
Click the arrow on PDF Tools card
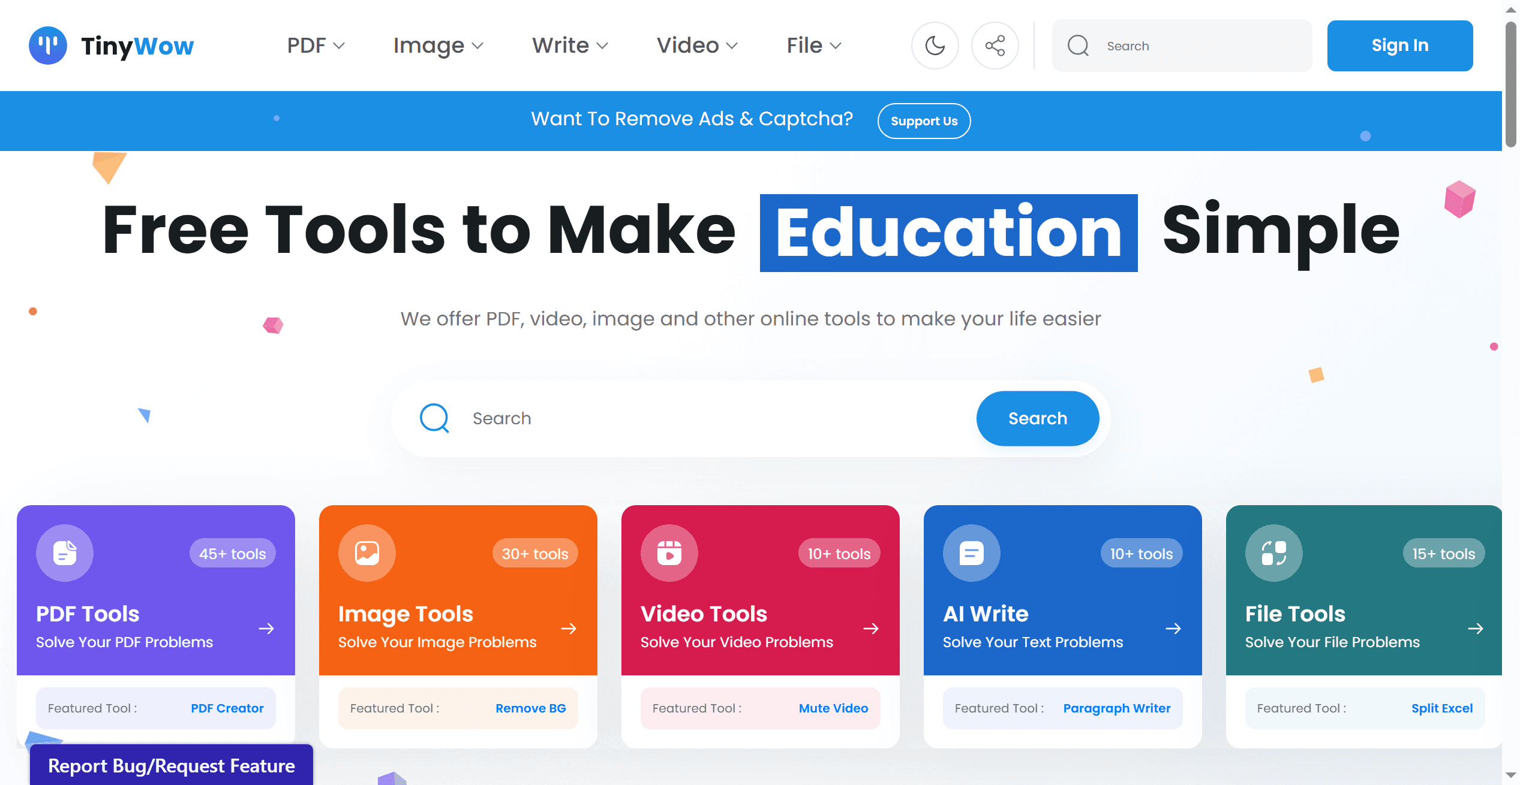pyautogui.click(x=266, y=628)
